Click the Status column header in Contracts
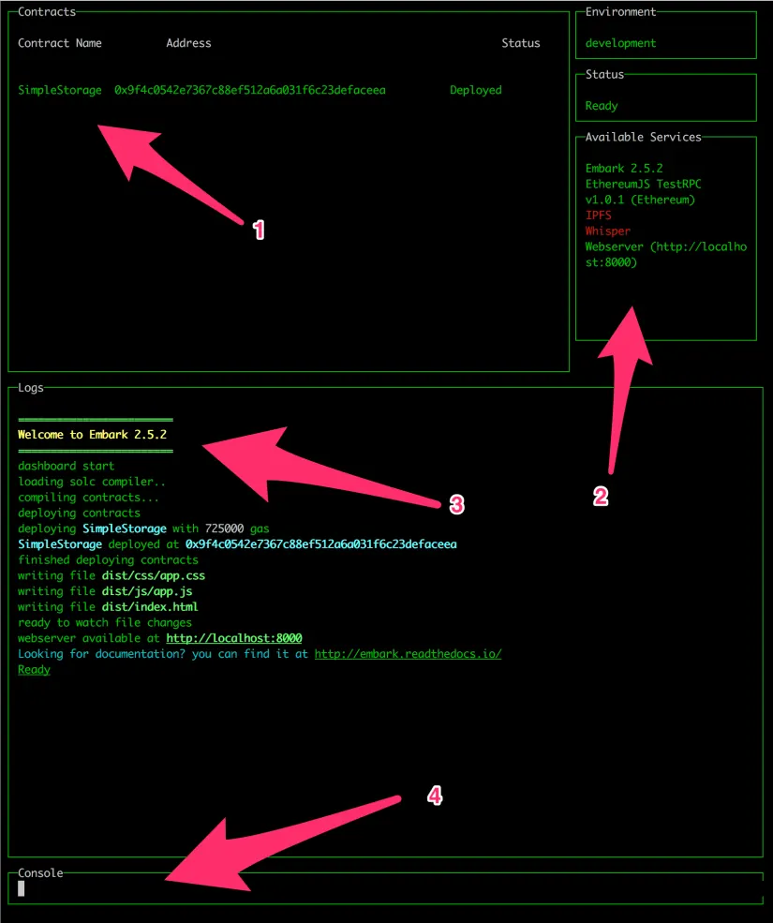Screen dimensions: 773x923 point(520,43)
